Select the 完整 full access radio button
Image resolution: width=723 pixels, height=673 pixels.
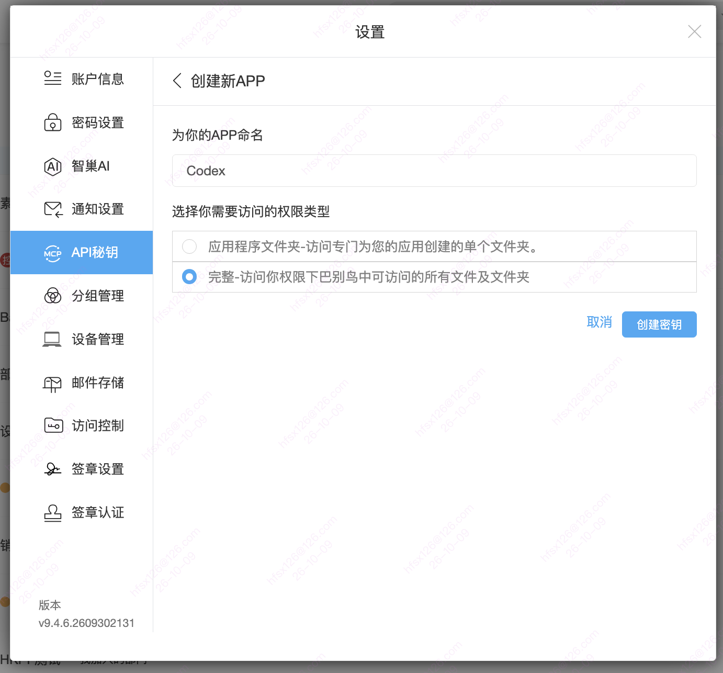coord(189,277)
